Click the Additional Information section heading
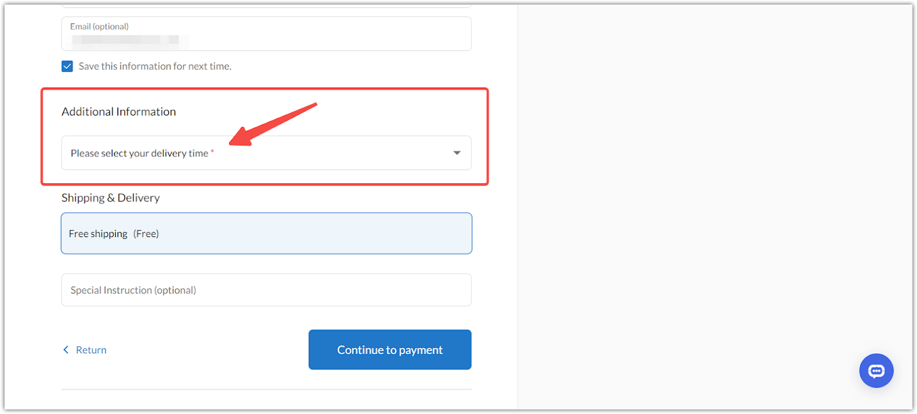The width and height of the screenshot is (917, 414). pyautogui.click(x=119, y=112)
